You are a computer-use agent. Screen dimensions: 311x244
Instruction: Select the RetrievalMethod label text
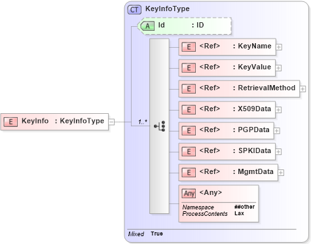[x=266, y=88]
